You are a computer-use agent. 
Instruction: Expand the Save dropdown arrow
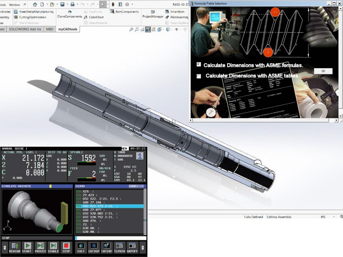click(67, 4)
